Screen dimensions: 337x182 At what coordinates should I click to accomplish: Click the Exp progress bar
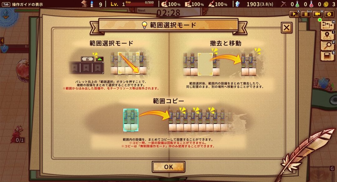click(140, 4)
